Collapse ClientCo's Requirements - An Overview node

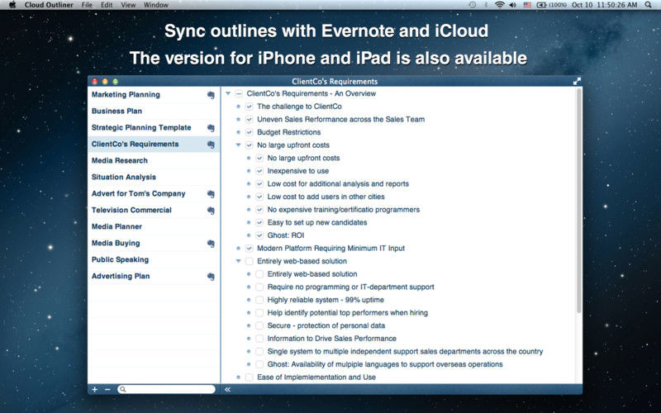tap(228, 93)
